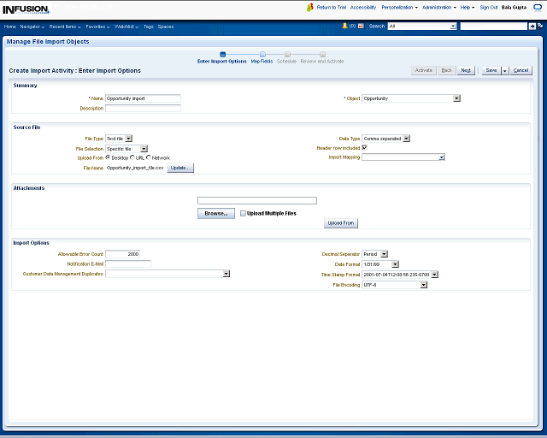The height and width of the screenshot is (438, 547).
Task: Select the URL upload radio button
Action: tap(132, 157)
